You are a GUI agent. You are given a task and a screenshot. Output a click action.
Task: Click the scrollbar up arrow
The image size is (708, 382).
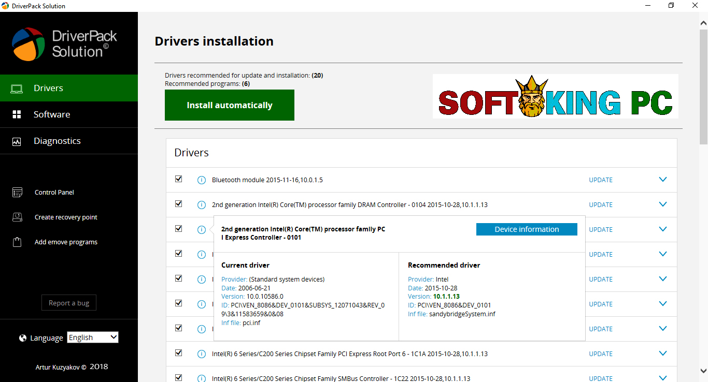tap(703, 24)
